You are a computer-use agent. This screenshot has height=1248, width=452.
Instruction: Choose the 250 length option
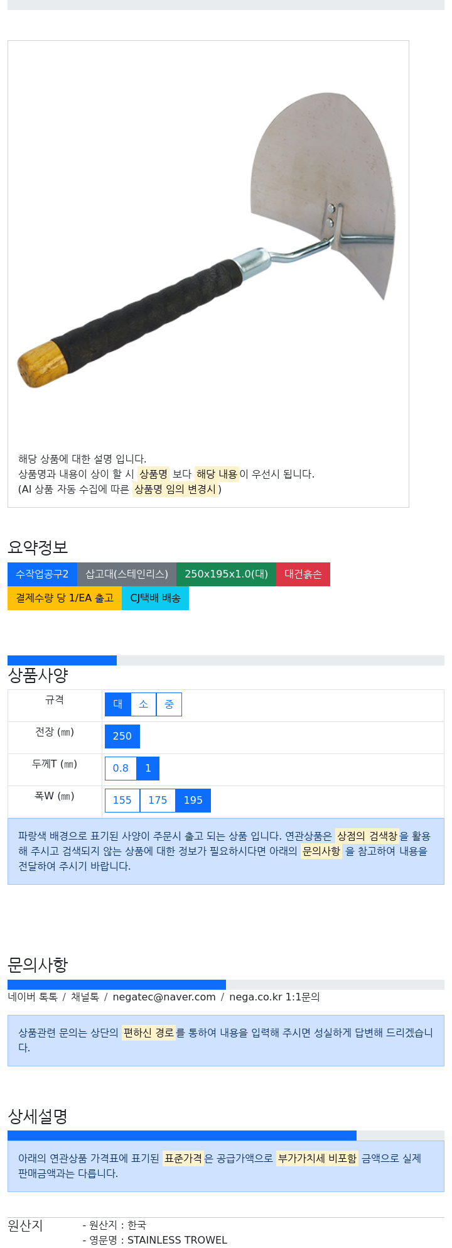tap(122, 736)
